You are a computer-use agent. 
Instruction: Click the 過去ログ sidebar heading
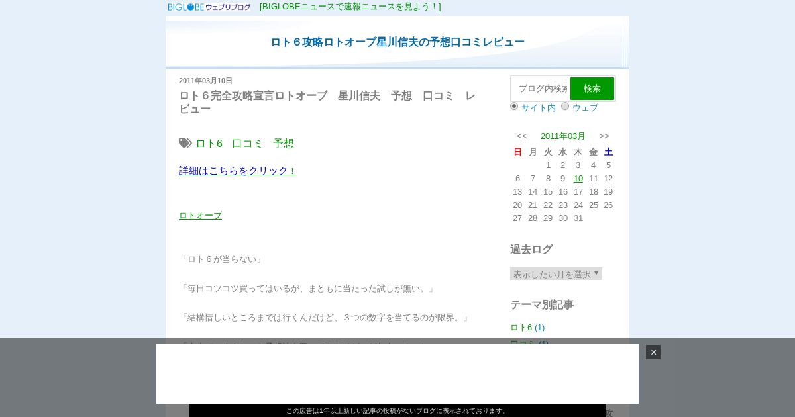pyautogui.click(x=531, y=250)
